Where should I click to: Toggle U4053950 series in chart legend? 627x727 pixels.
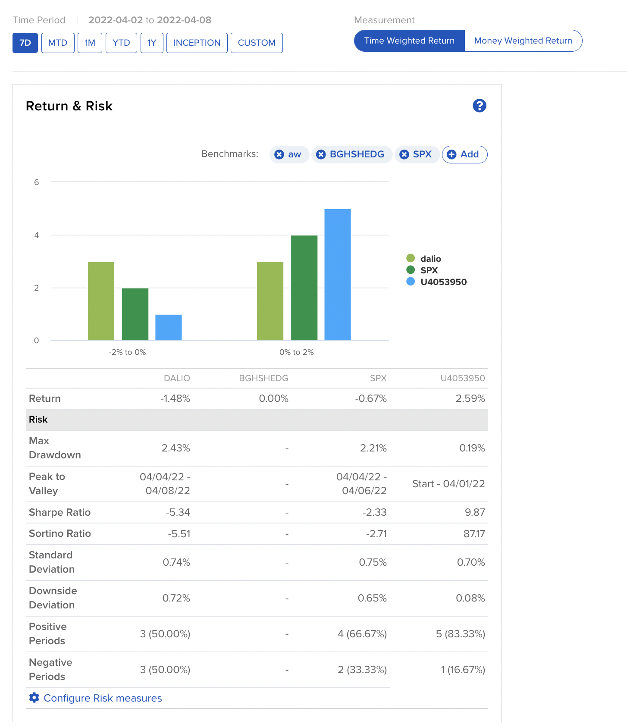[x=443, y=282]
